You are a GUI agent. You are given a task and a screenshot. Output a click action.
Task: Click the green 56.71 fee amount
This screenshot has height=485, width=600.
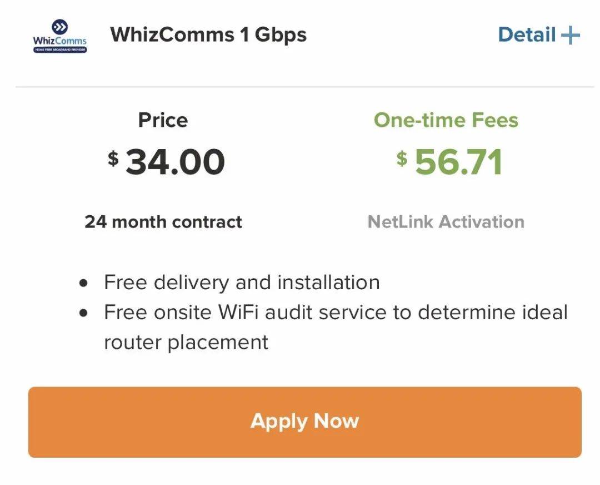coord(459,162)
